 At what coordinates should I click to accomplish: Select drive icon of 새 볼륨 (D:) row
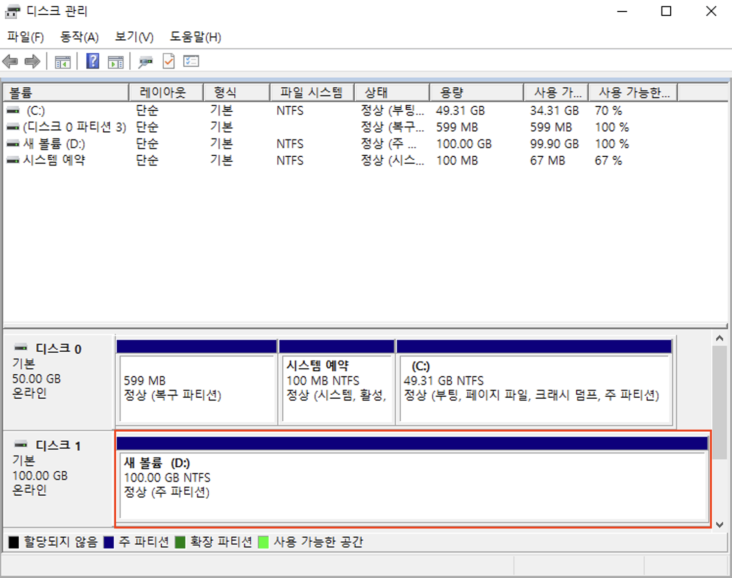tap(14, 144)
